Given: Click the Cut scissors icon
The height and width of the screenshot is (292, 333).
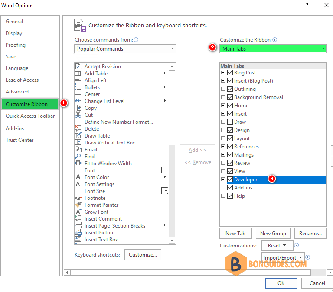Looking at the screenshot, I should pyautogui.click(x=78, y=115).
